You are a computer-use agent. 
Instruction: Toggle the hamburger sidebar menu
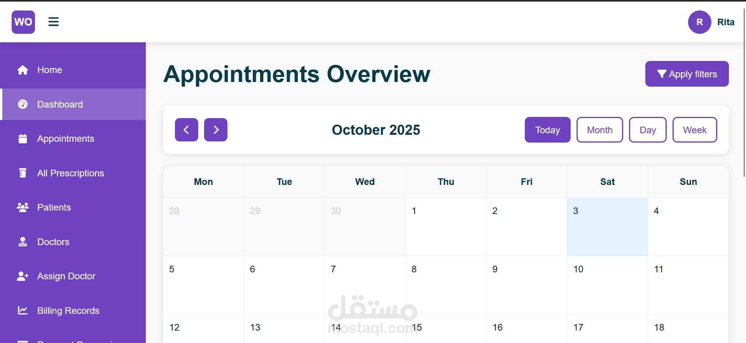pos(54,22)
